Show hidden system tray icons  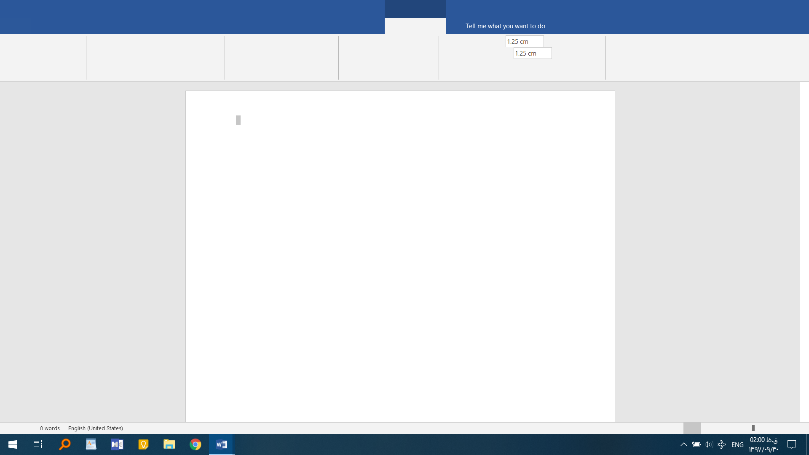tap(684, 444)
